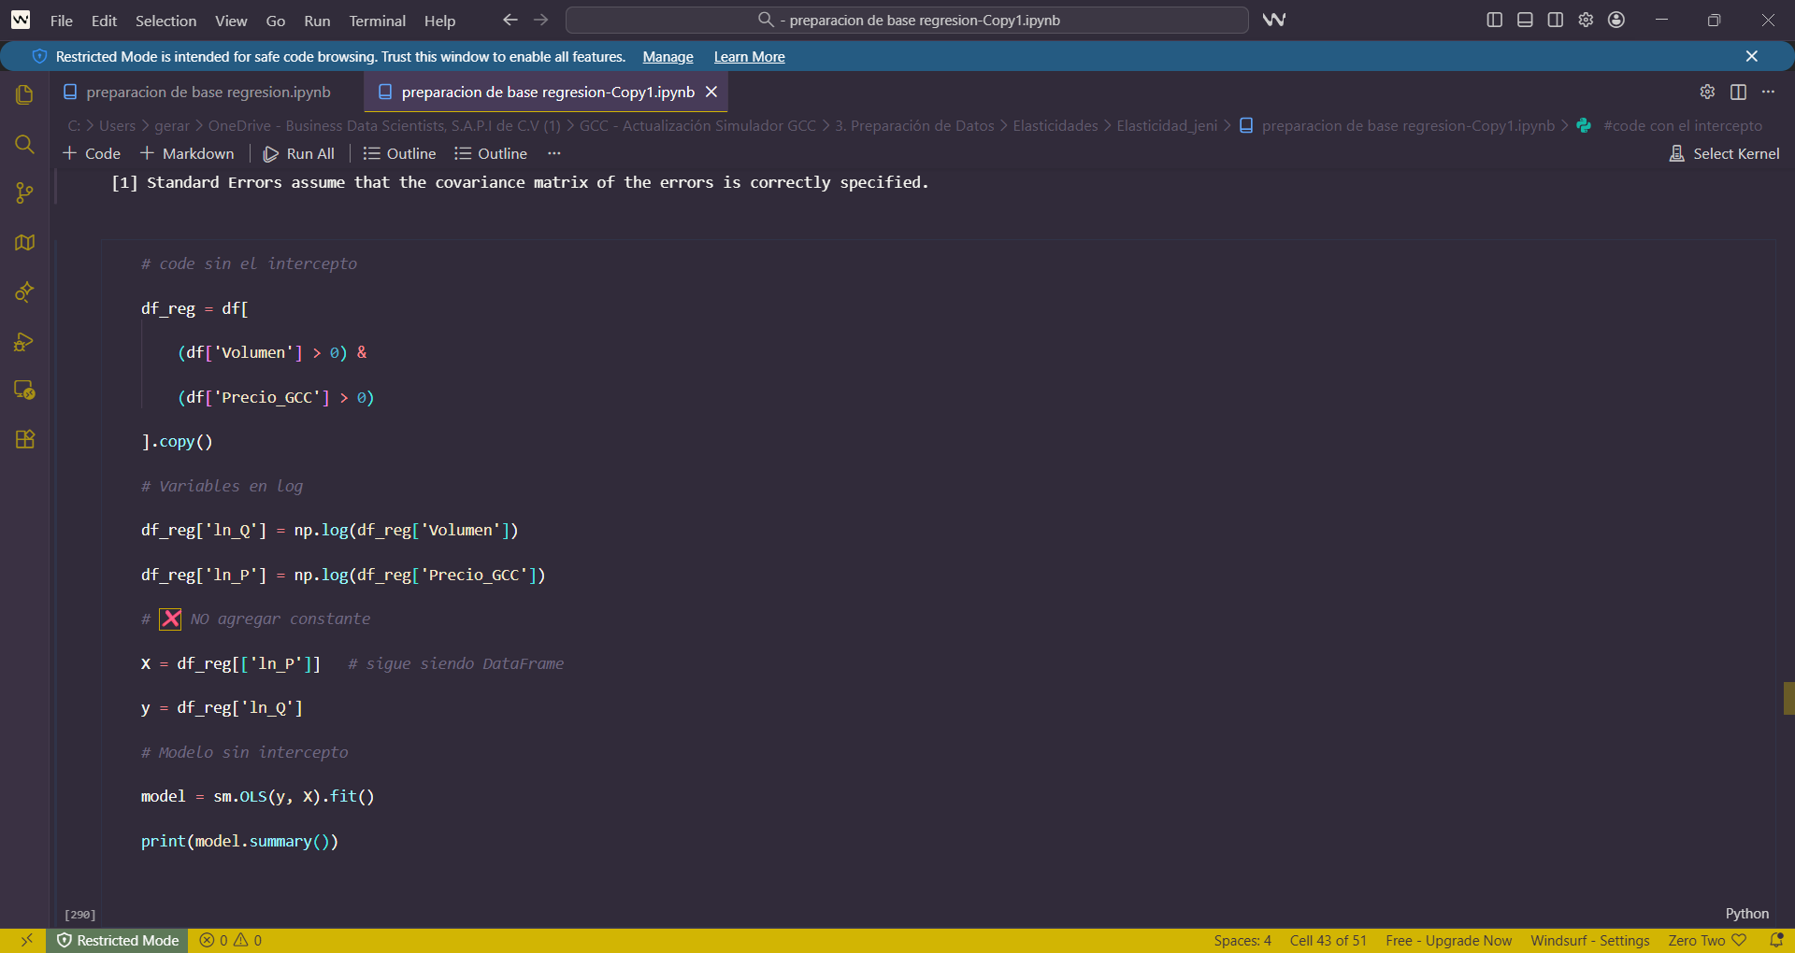Open Source Control view in activity bar
Screen dimensions: 1795x953
pyautogui.click(x=25, y=193)
